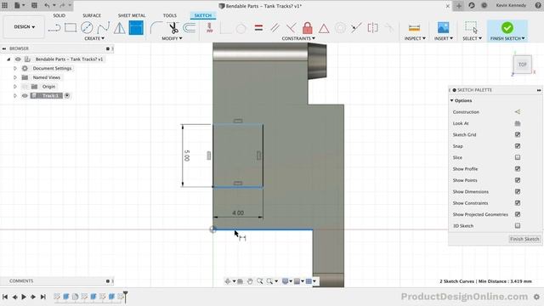Expand the Document Settings tree node
This screenshot has width=544, height=306.
(x=15, y=68)
